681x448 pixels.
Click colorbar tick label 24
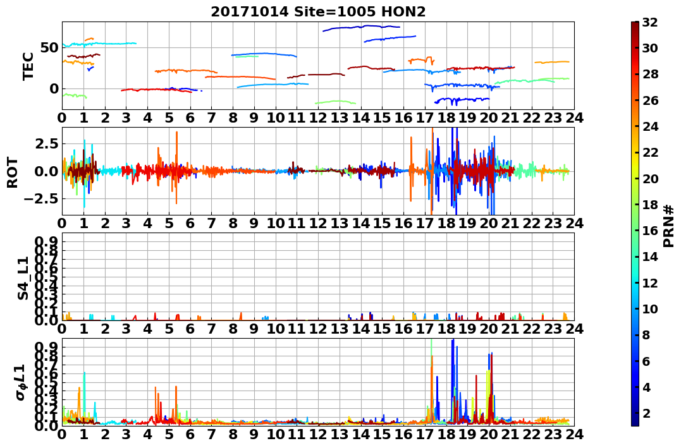[x=650, y=126]
